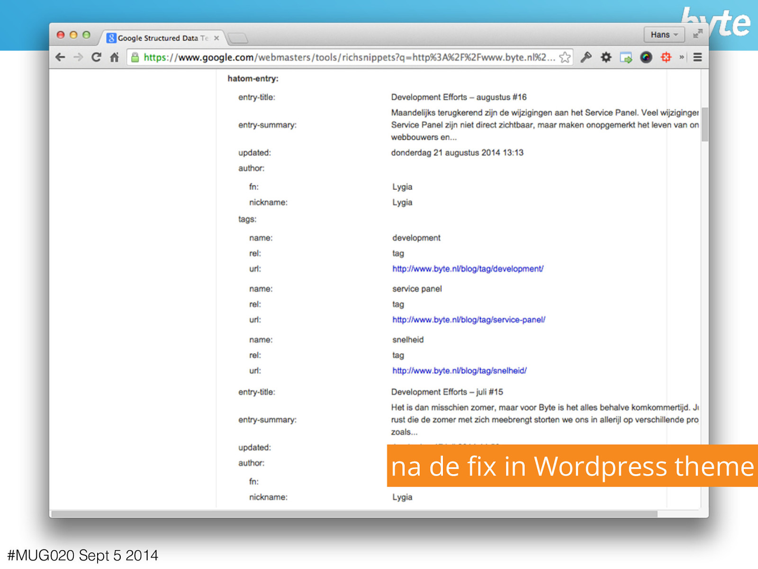Reload the page with the refresh icon

pos(96,57)
